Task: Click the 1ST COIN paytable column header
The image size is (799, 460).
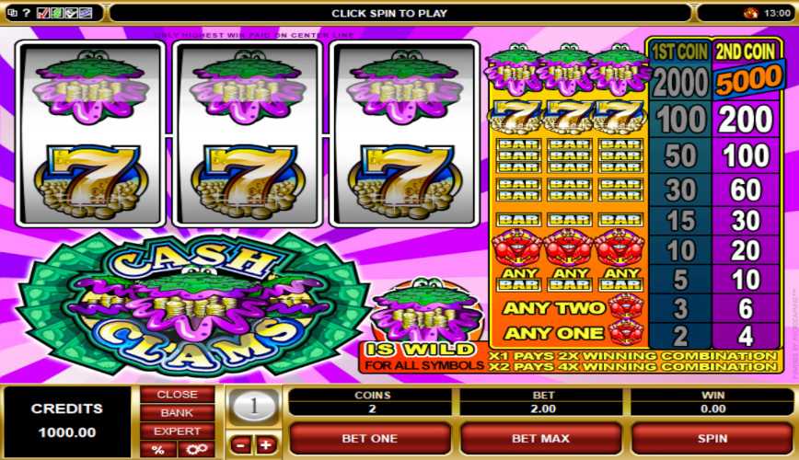Action: (x=679, y=52)
